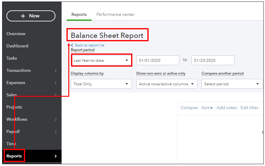The height and width of the screenshot is (166, 265).
Task: Click the Balance Sheet Report title
Action: 107,35
